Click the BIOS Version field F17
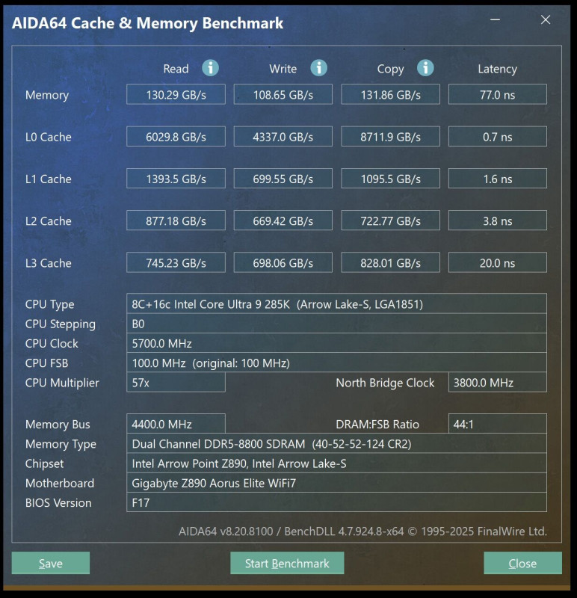This screenshot has height=598, width=577. pyautogui.click(x=336, y=502)
